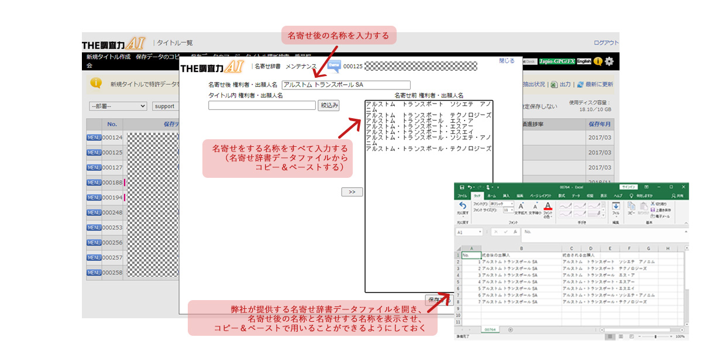This screenshot has height=351, width=702.
Task: Click the red font color swatch
Action: tap(548, 209)
